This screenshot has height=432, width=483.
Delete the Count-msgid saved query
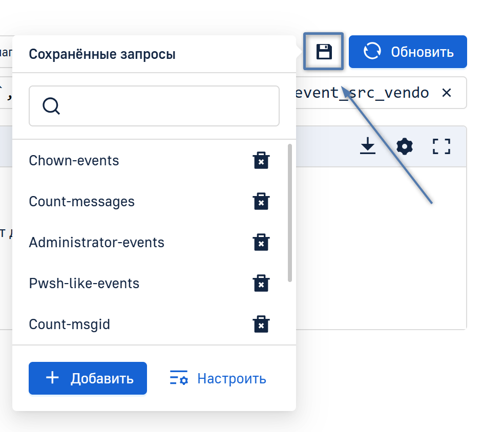click(261, 325)
